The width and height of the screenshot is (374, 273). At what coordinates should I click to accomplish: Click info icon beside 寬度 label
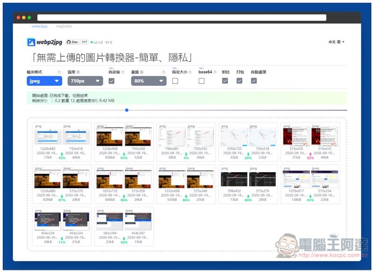[78, 72]
